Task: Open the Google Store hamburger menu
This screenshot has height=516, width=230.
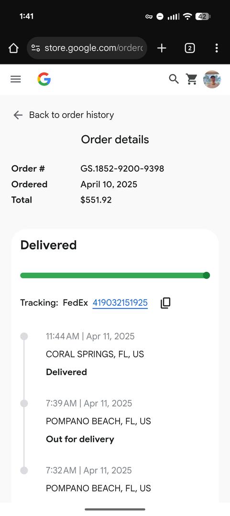Action: [x=15, y=79]
